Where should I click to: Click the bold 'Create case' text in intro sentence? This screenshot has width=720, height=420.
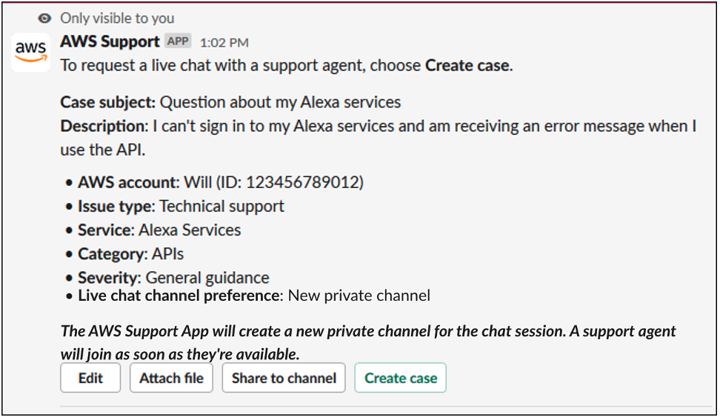point(467,65)
